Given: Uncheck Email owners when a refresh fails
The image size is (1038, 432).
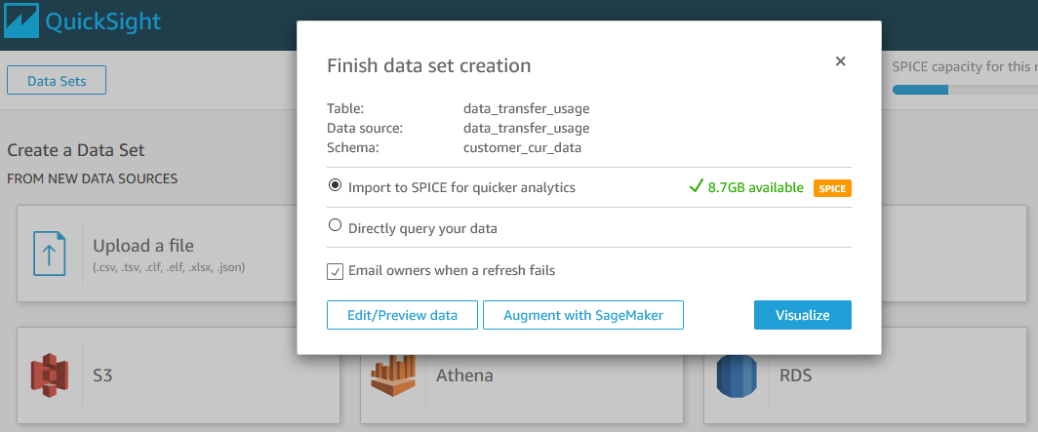Looking at the screenshot, I should pos(335,271).
